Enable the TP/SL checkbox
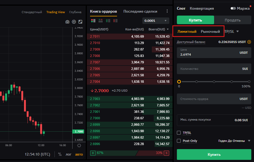This screenshot has width=254, height=162. (179, 133)
